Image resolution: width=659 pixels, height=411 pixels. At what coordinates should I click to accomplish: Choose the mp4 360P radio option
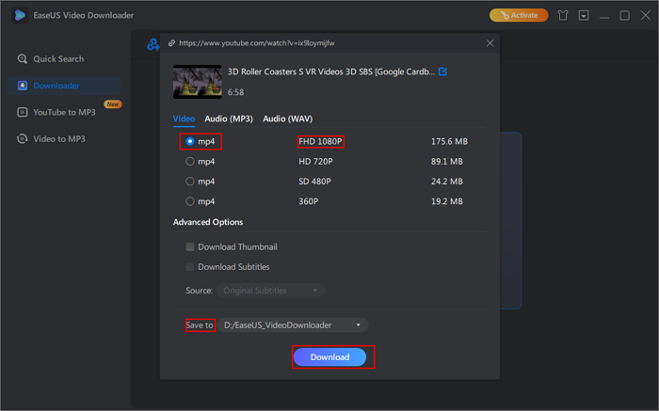[x=190, y=201]
